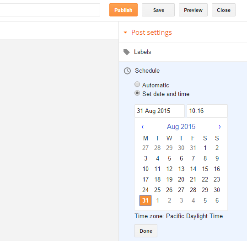
Task: Open the post Preview
Action: click(193, 10)
